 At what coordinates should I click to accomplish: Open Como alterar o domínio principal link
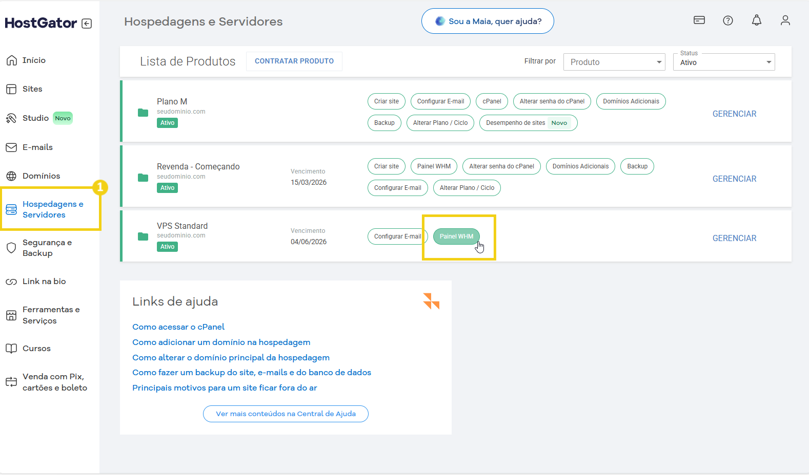pos(231,357)
